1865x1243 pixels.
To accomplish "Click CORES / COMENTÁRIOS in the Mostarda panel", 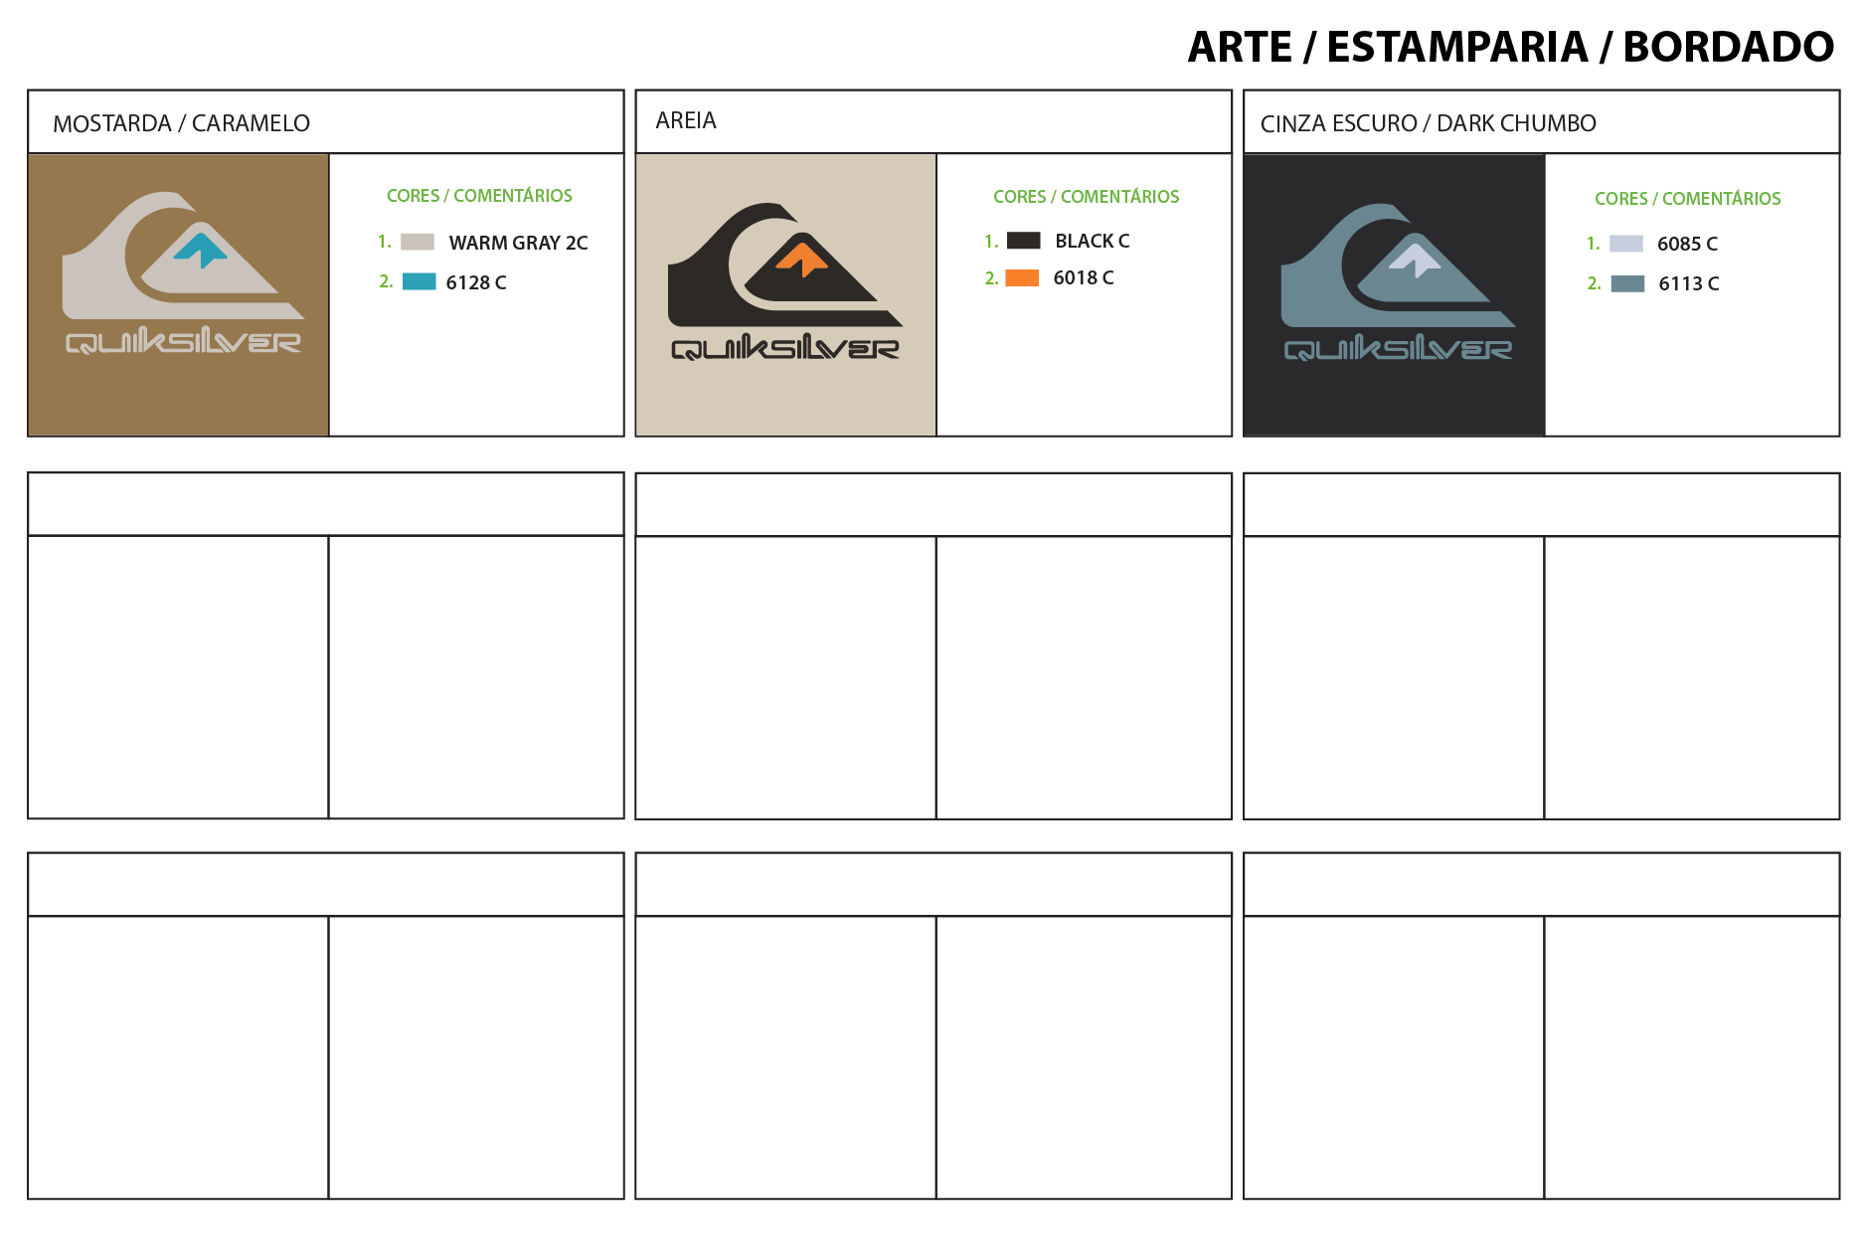I will [479, 196].
